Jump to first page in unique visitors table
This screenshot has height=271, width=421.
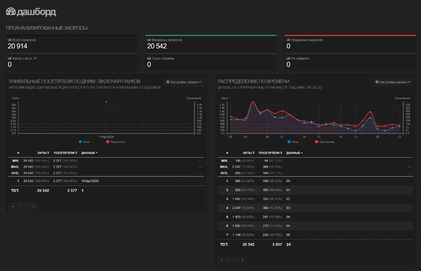pyautogui.click(x=13, y=206)
